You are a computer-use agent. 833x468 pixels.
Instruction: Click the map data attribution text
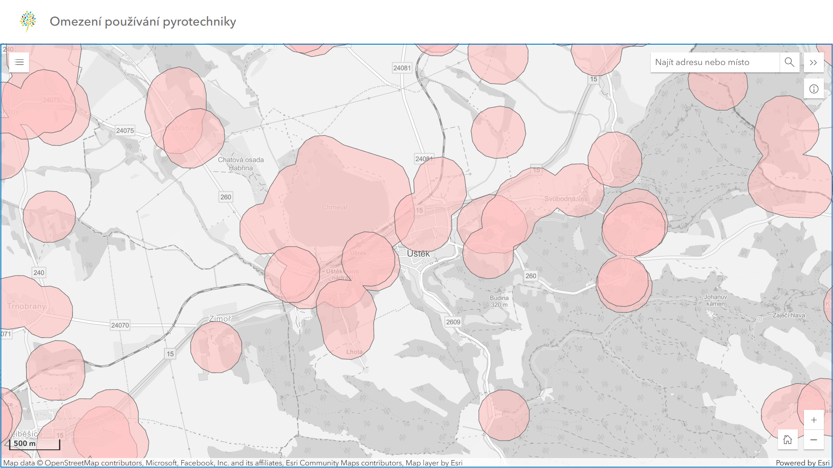point(233,463)
